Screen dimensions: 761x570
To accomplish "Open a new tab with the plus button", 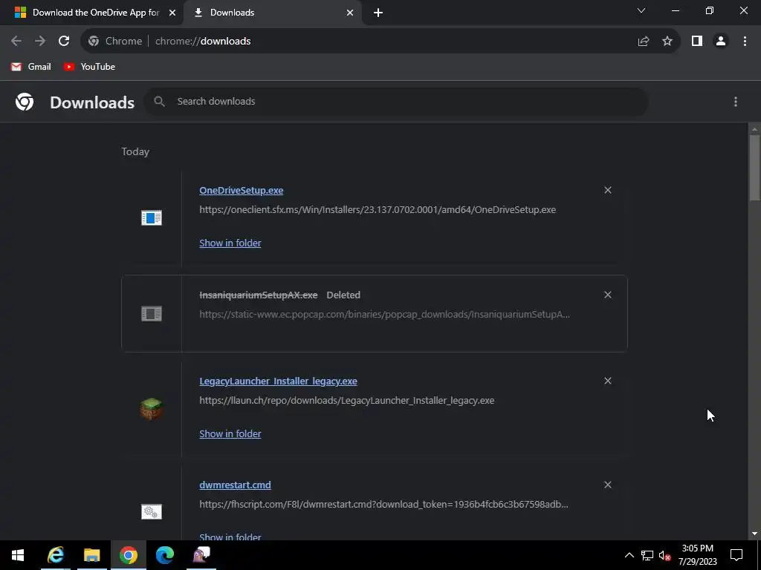I will pos(378,13).
